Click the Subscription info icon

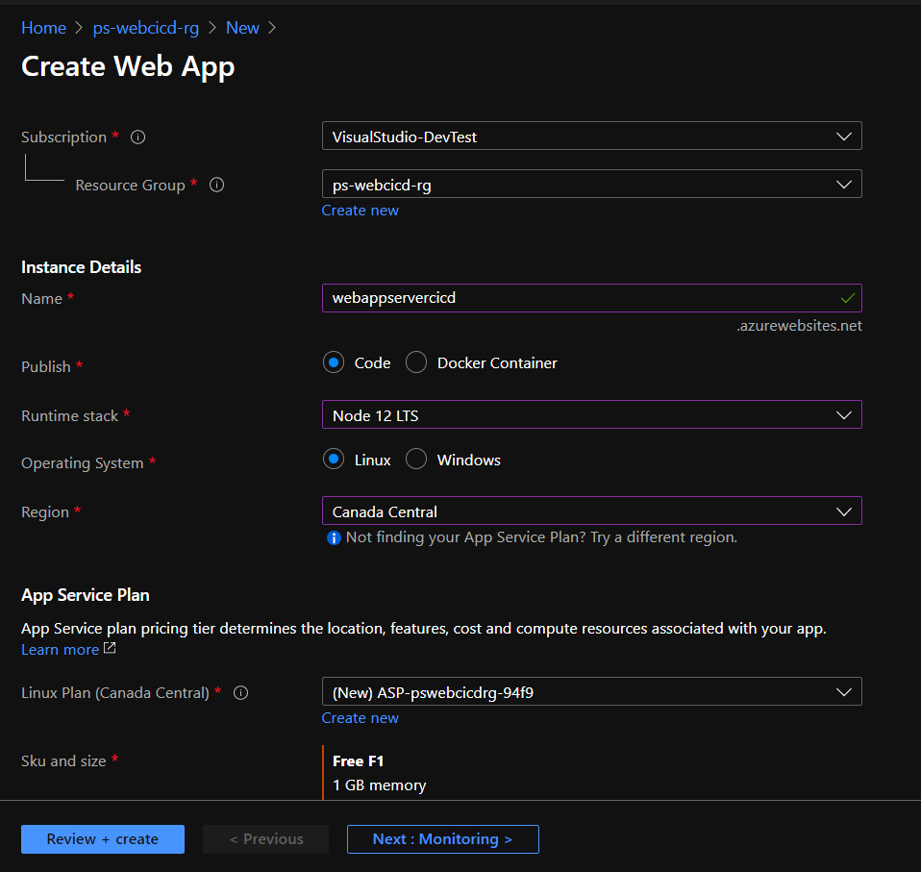pyautogui.click(x=137, y=137)
